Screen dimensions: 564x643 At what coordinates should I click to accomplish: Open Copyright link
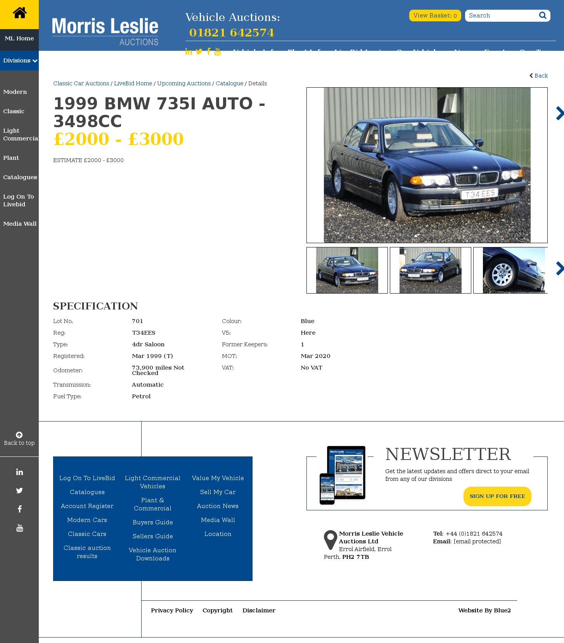(218, 610)
